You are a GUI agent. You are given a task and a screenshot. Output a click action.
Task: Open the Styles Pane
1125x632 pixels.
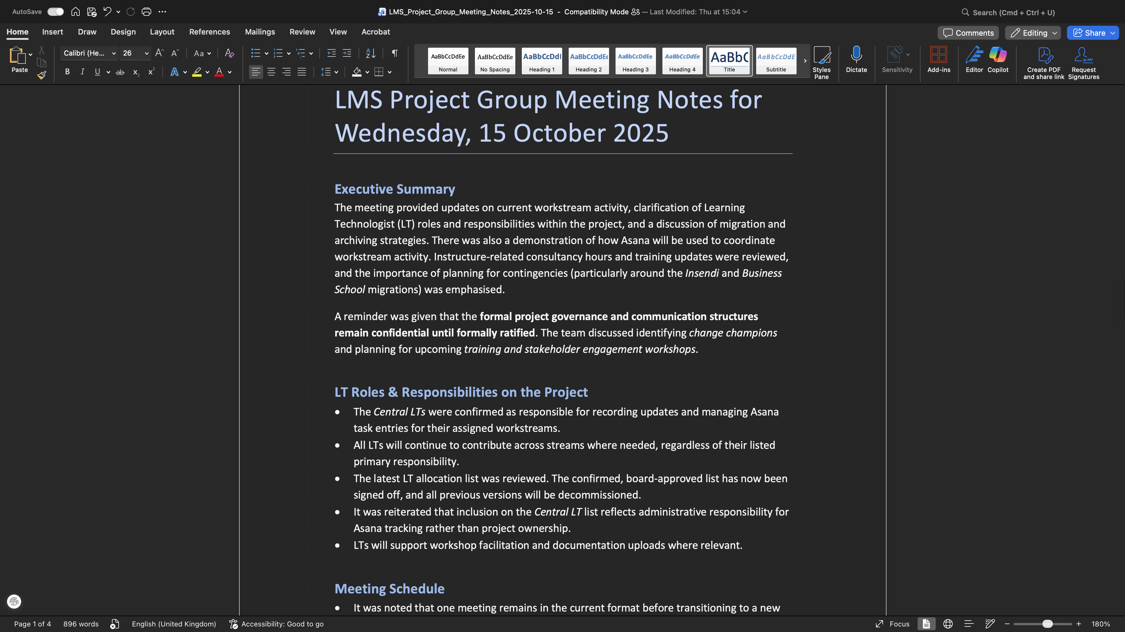tap(821, 62)
